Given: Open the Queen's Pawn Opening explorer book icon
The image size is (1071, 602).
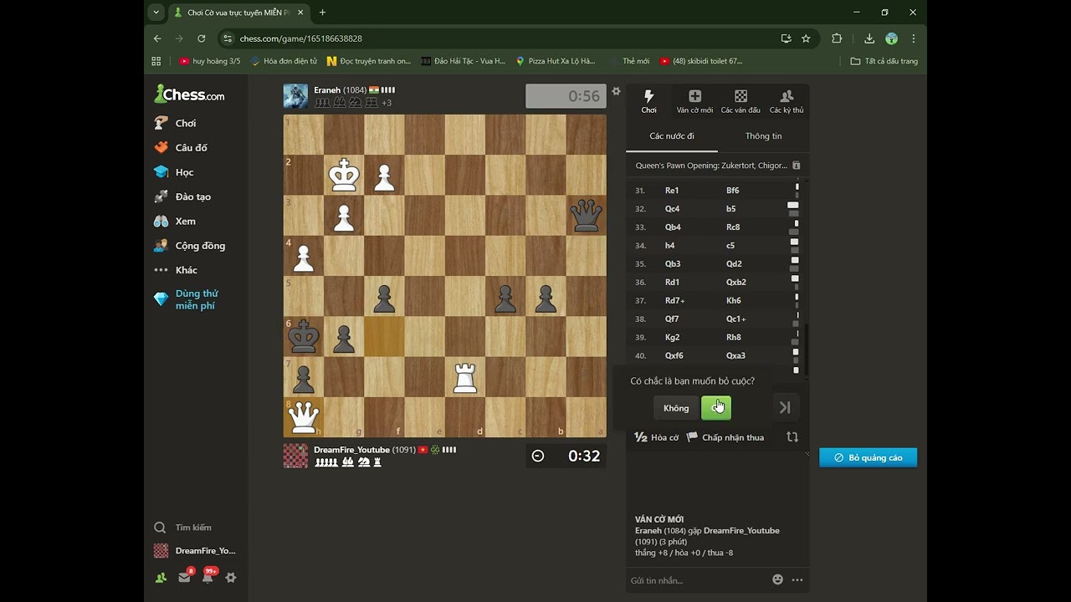Looking at the screenshot, I should pos(797,166).
